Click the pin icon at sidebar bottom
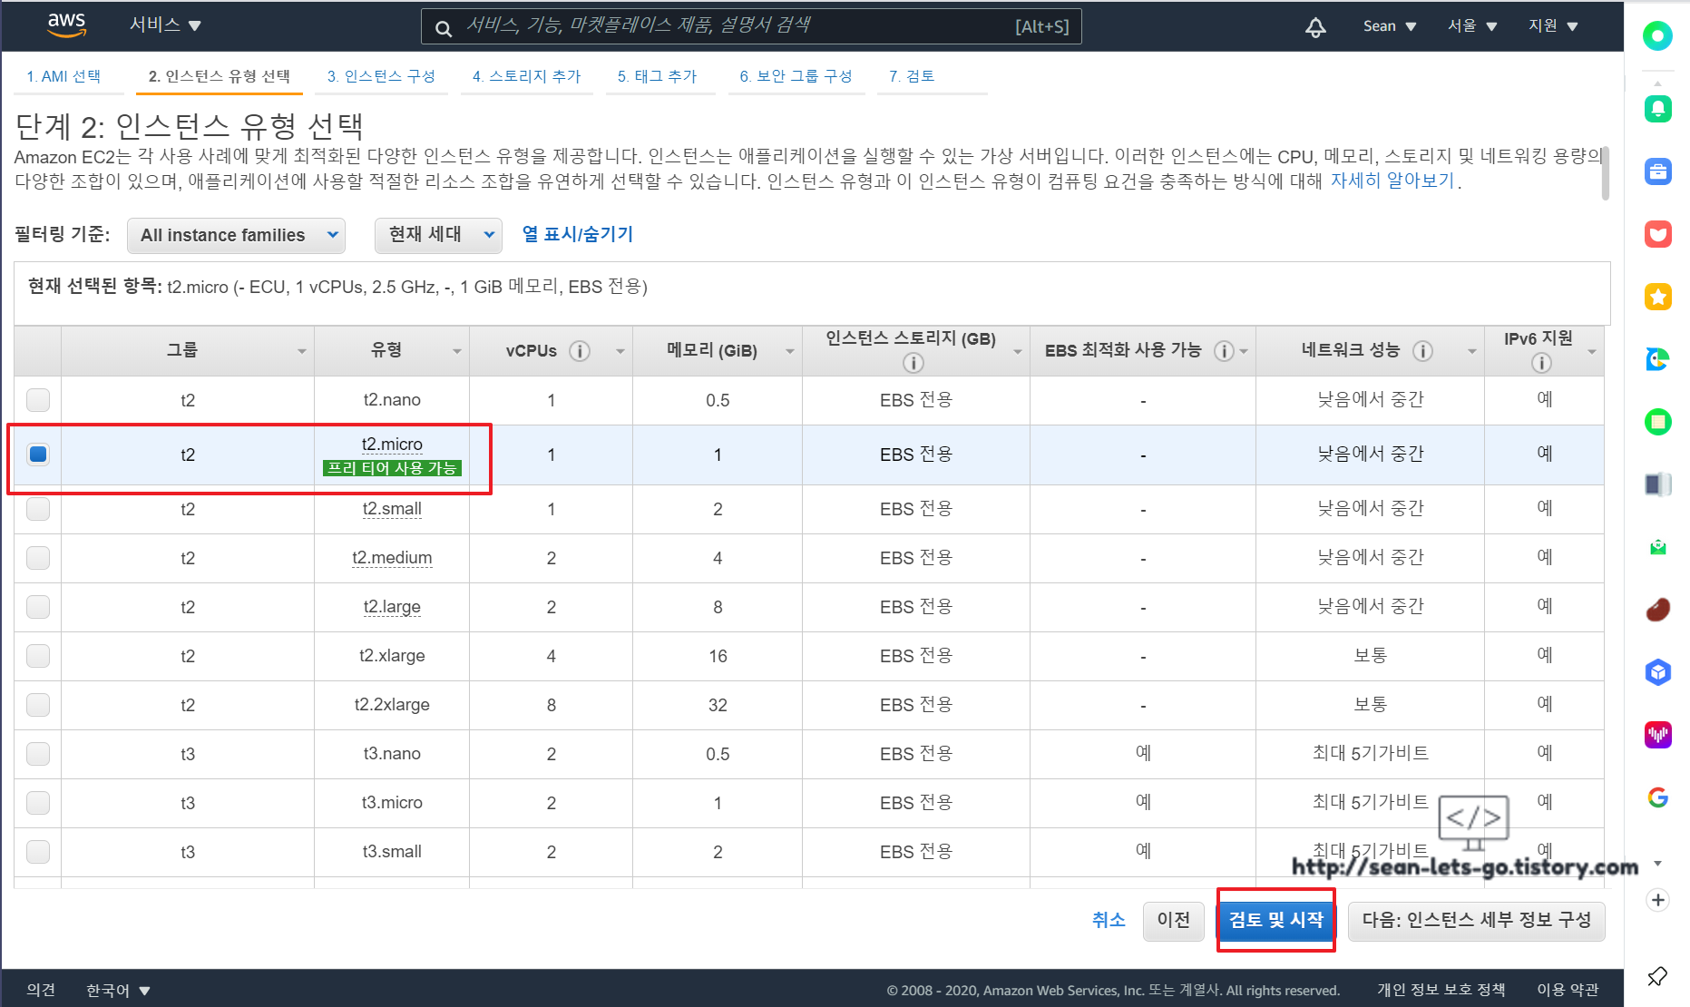 pyautogui.click(x=1657, y=976)
